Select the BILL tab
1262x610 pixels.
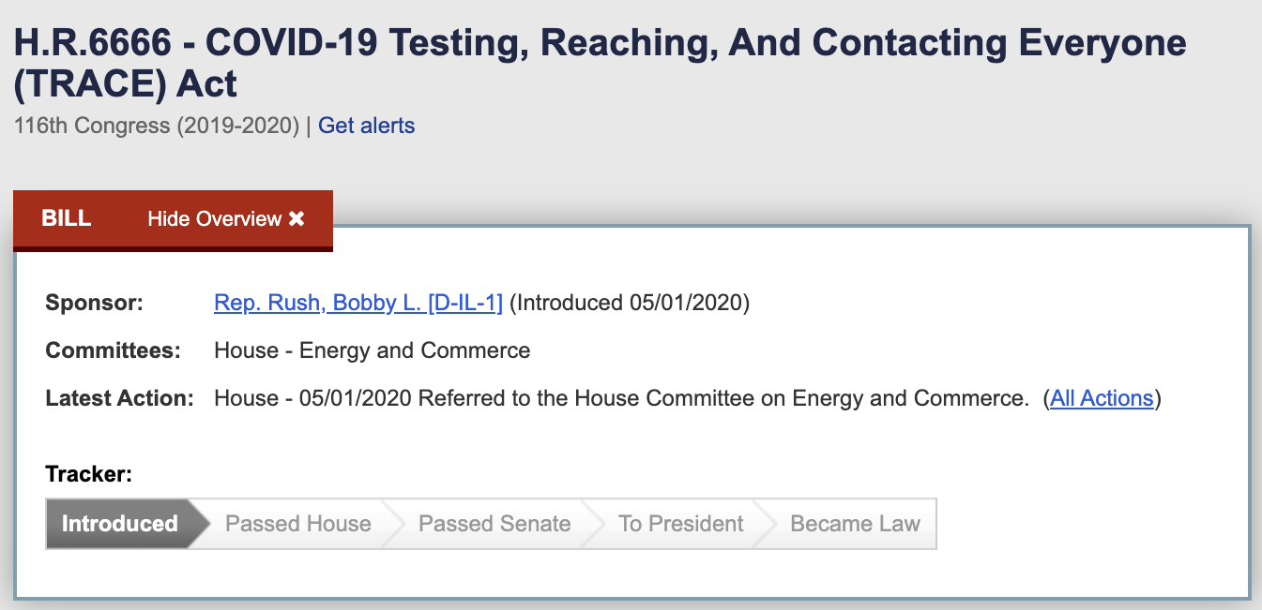click(66, 219)
